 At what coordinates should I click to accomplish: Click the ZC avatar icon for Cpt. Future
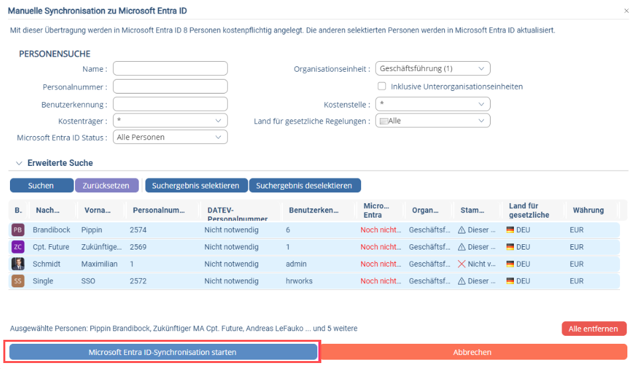(18, 247)
